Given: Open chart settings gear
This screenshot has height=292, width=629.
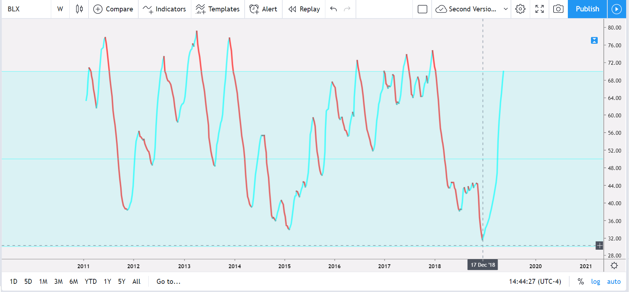Looking at the screenshot, I should (x=520, y=9).
